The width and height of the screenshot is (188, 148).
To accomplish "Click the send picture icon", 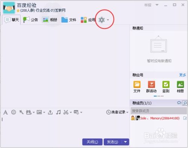I will (x=39, y=112).
